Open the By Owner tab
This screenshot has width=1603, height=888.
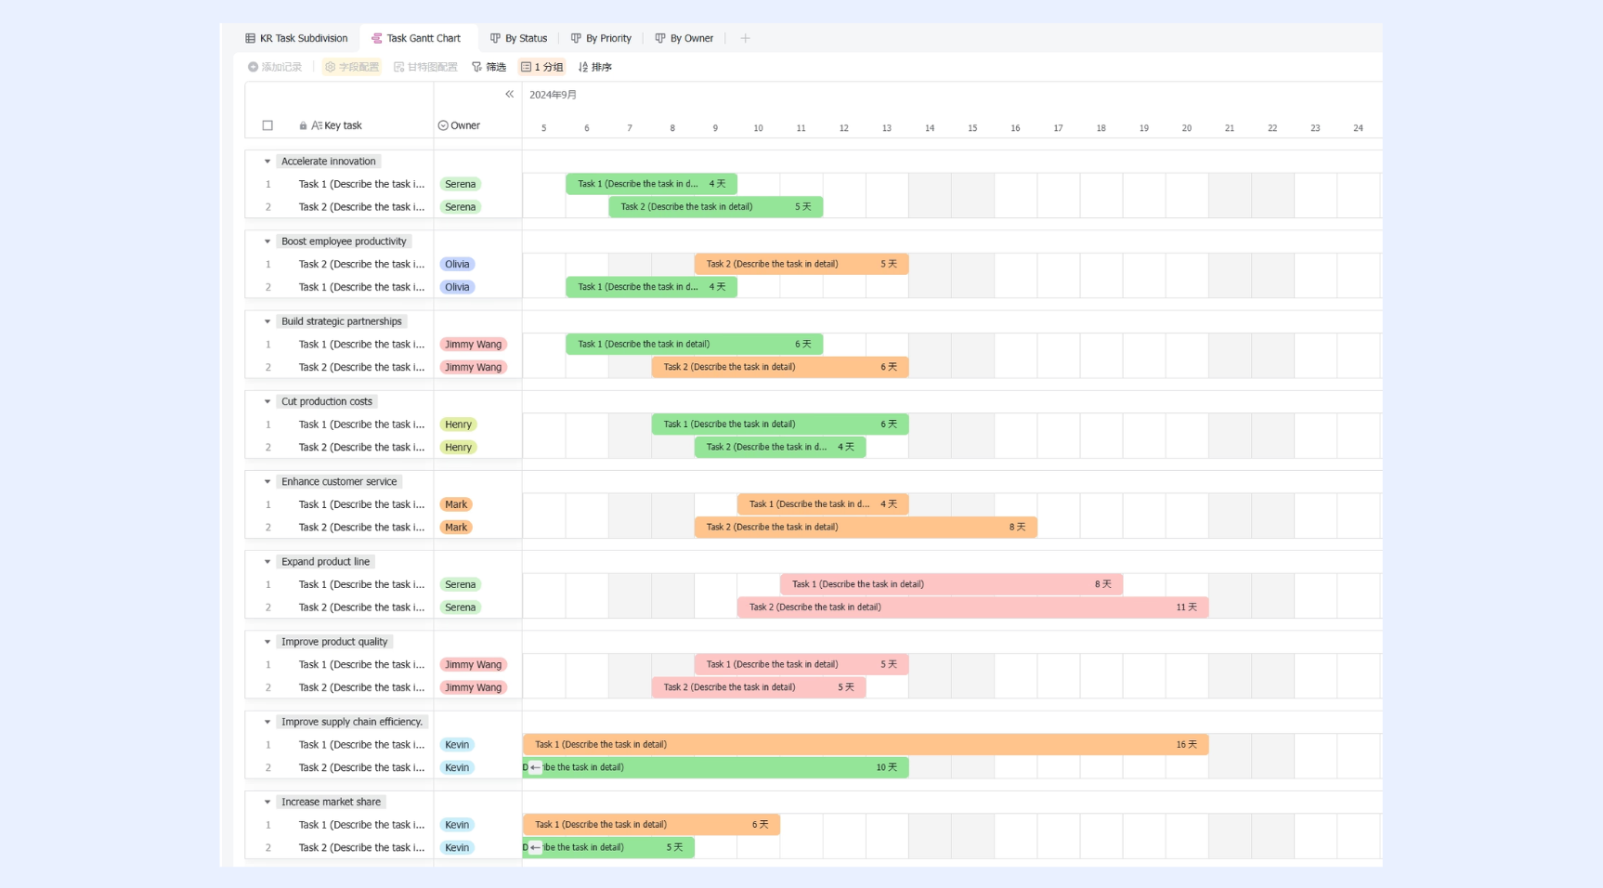point(684,38)
